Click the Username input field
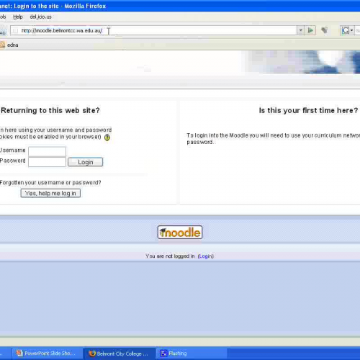Viewport: 360px width, 360px height. pyautogui.click(x=47, y=151)
